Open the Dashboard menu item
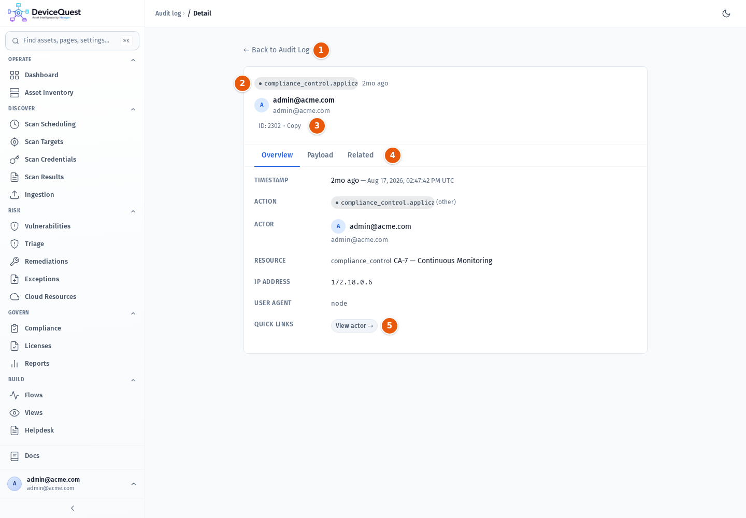Viewport: 746px width, 518px height. coord(72,75)
